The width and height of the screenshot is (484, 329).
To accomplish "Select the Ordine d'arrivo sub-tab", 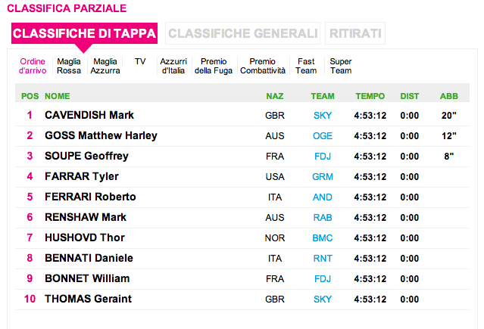I will [x=33, y=66].
